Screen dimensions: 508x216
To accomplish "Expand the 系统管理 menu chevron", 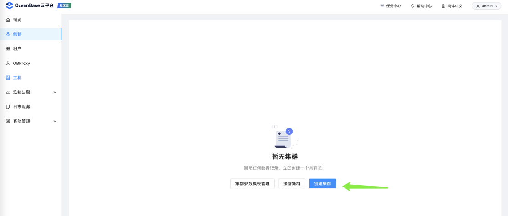I will tap(55, 121).
